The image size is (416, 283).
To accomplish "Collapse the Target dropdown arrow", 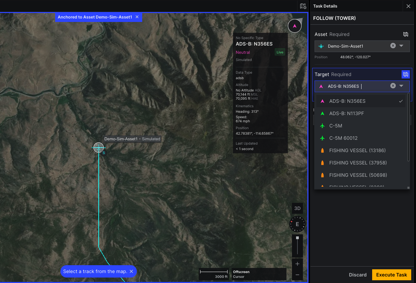I will point(401,86).
